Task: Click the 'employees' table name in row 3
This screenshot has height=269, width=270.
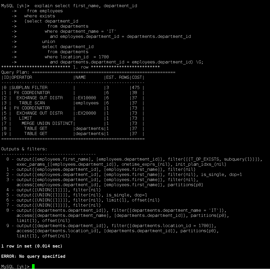Action: pos(87,103)
